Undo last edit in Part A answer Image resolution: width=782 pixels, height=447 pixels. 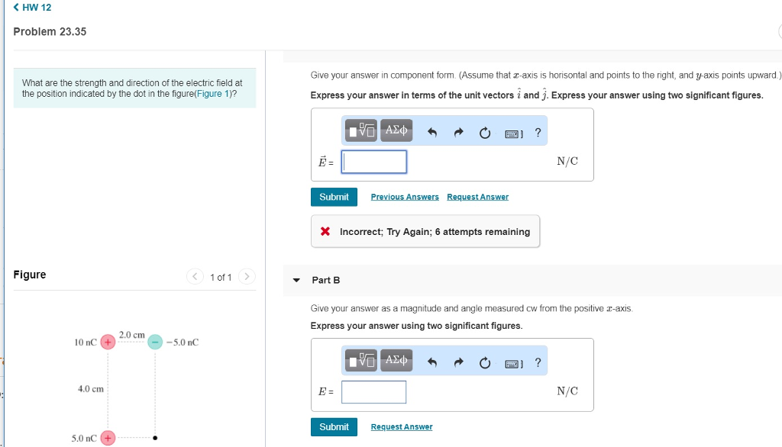coord(431,133)
